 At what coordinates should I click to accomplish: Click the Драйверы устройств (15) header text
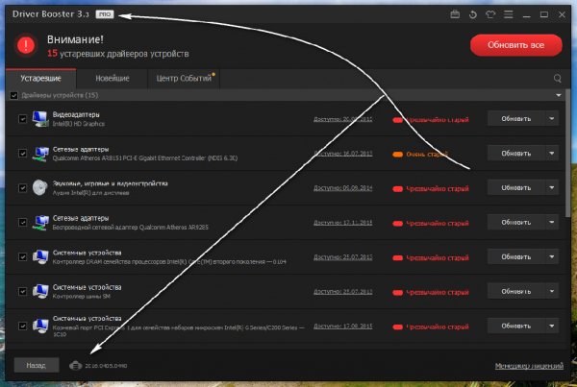[x=60, y=96]
